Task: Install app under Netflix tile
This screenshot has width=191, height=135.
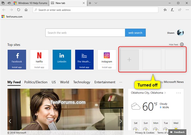Action: click(x=39, y=67)
